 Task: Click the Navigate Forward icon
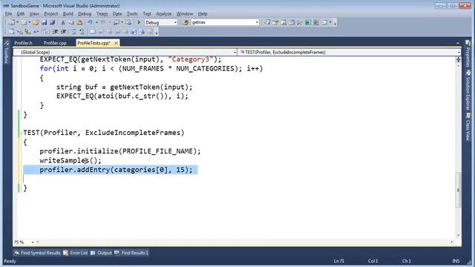pos(128,22)
